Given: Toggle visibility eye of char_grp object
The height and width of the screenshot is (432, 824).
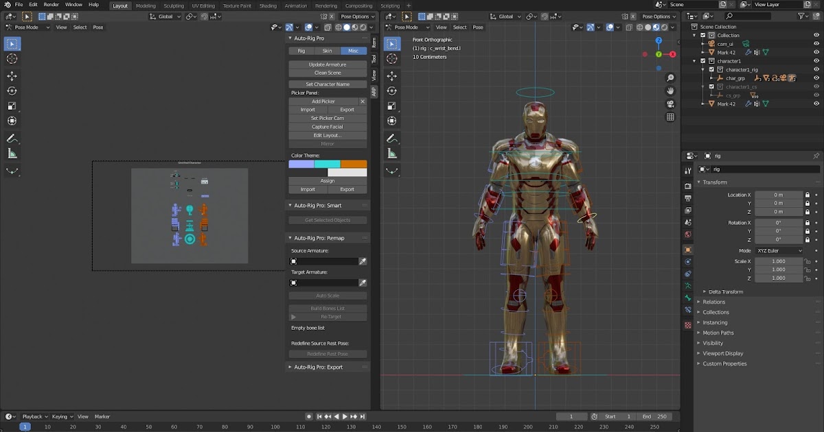Looking at the screenshot, I should point(816,78).
